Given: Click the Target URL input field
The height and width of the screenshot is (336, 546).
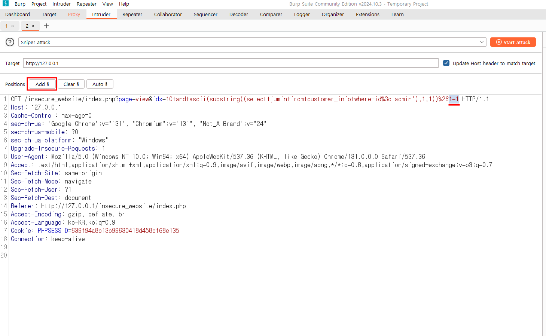Looking at the screenshot, I should click(231, 63).
